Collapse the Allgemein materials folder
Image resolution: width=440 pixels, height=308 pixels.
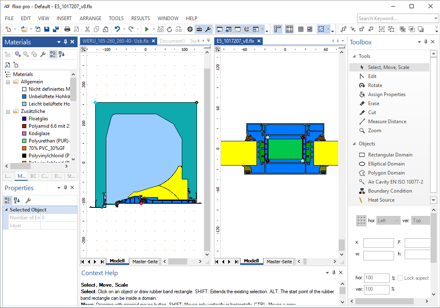[x=8, y=82]
